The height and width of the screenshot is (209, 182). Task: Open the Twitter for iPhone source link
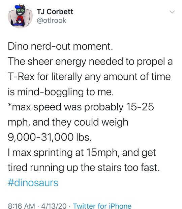coord(102,206)
